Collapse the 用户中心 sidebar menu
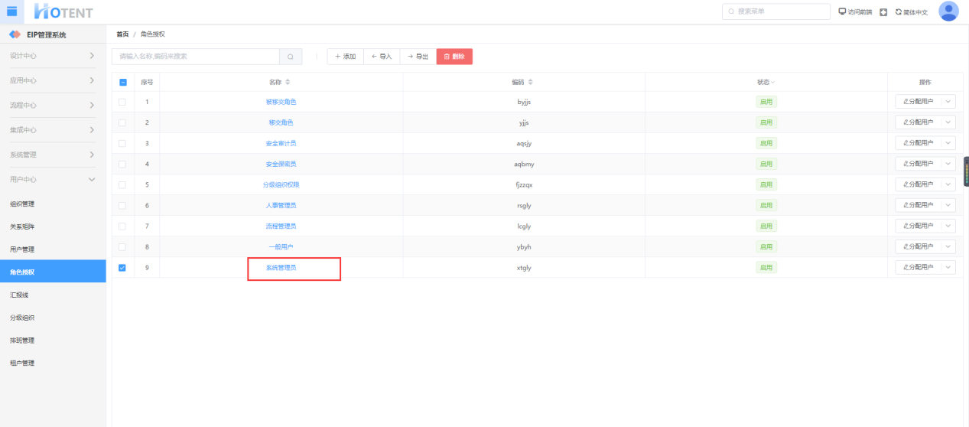 (53, 179)
